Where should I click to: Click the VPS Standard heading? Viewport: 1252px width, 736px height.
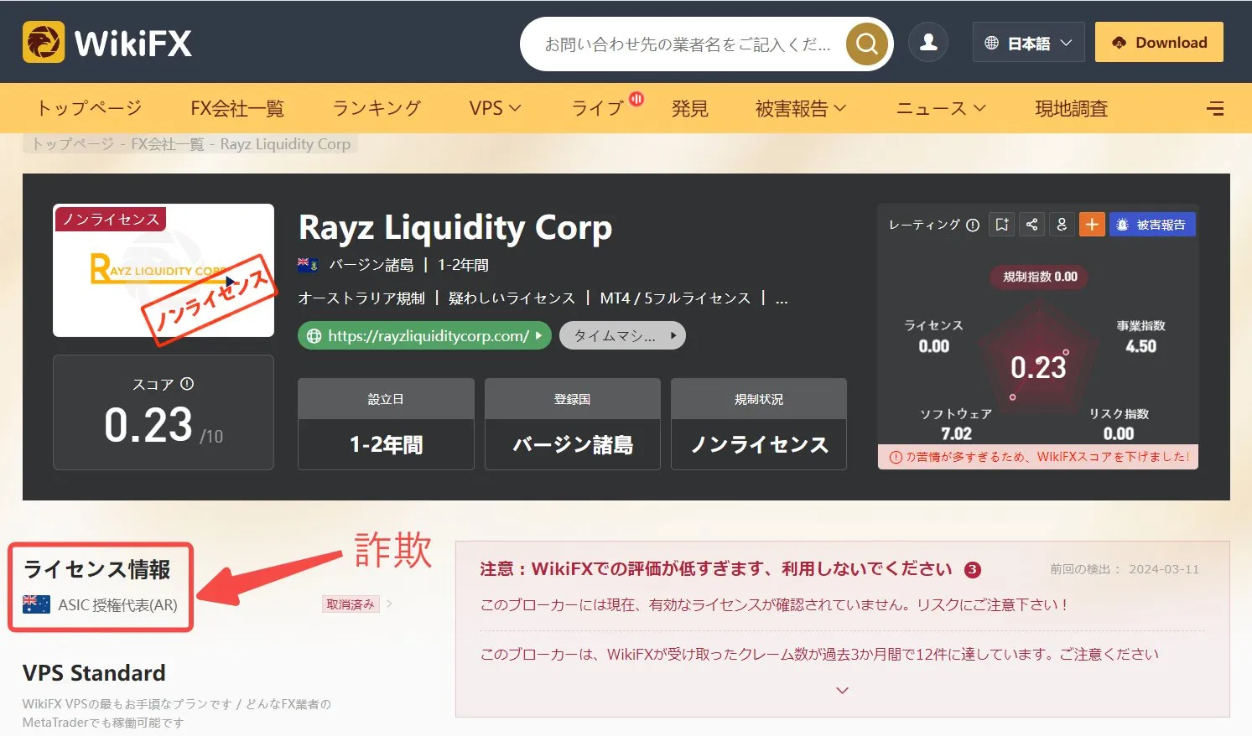94,673
